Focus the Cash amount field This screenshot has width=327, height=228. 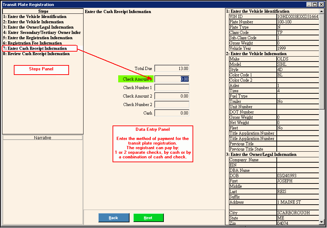point(172,113)
